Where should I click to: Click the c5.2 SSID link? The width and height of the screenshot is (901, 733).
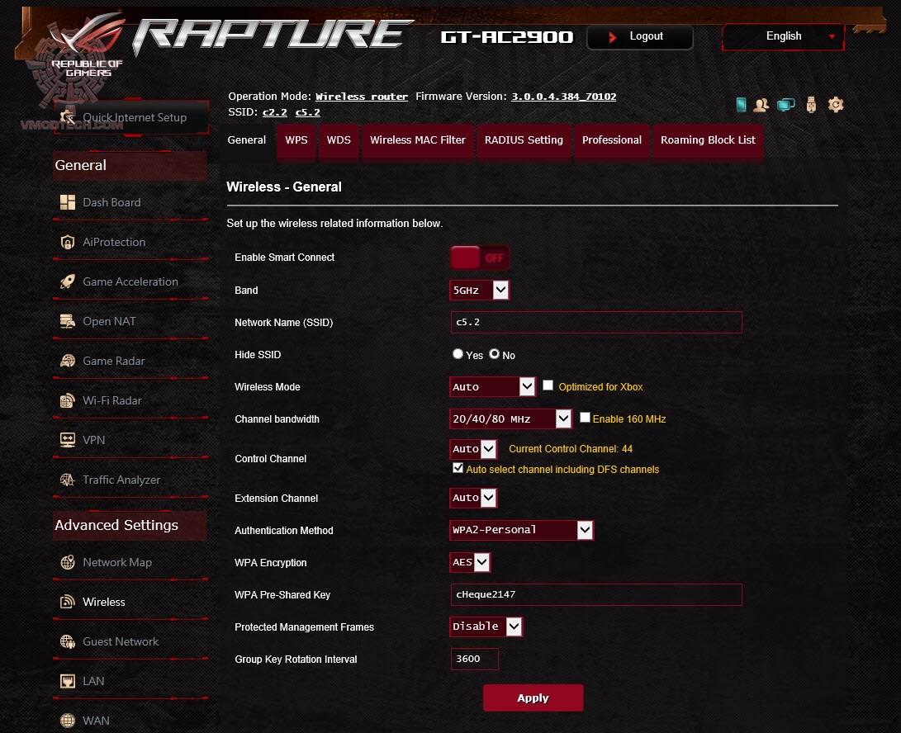(x=307, y=112)
